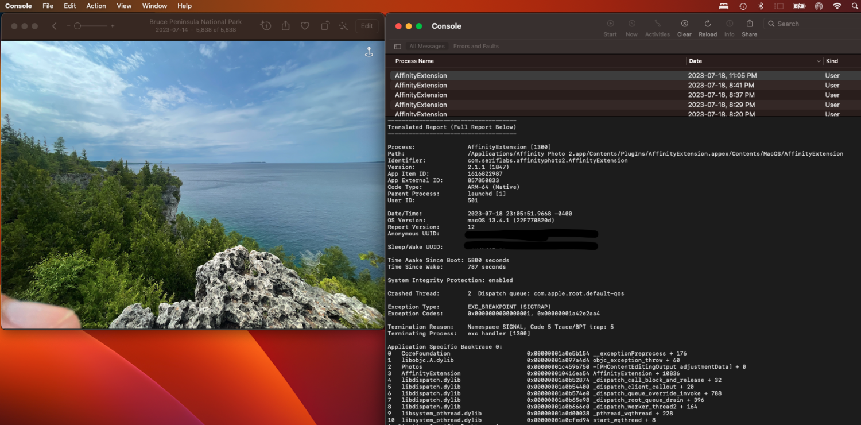Toggle Wi-Fi from the menu bar icon
The image size is (861, 425).
pyautogui.click(x=837, y=6)
